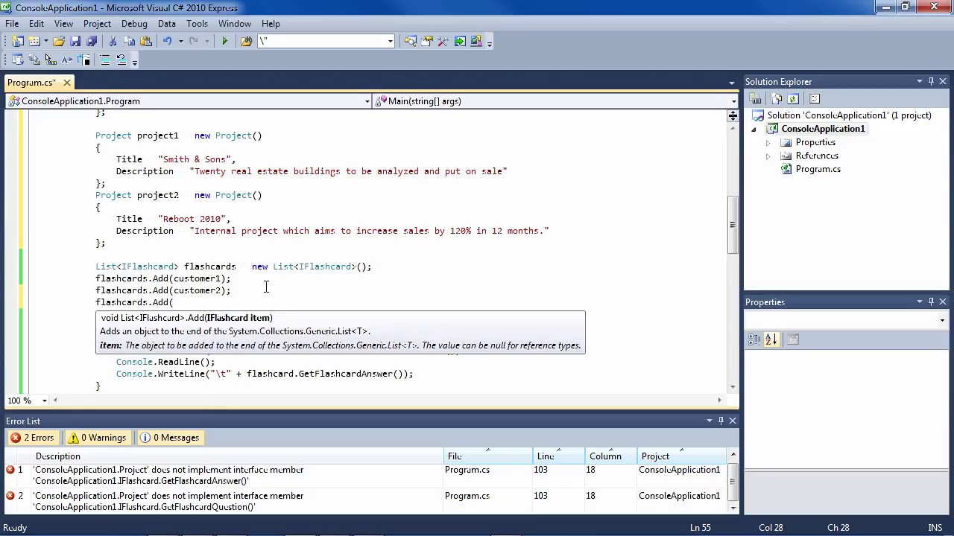Open the Toolbox icon with crossed tools
The width and height of the screenshot is (954, 536).
(443, 42)
